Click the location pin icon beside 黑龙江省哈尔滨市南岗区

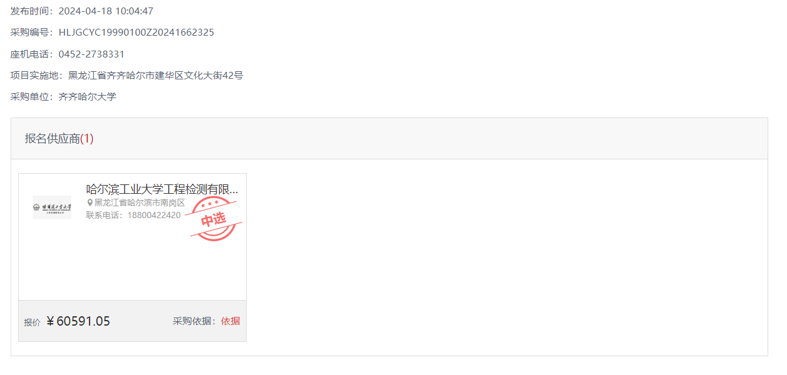[90, 203]
